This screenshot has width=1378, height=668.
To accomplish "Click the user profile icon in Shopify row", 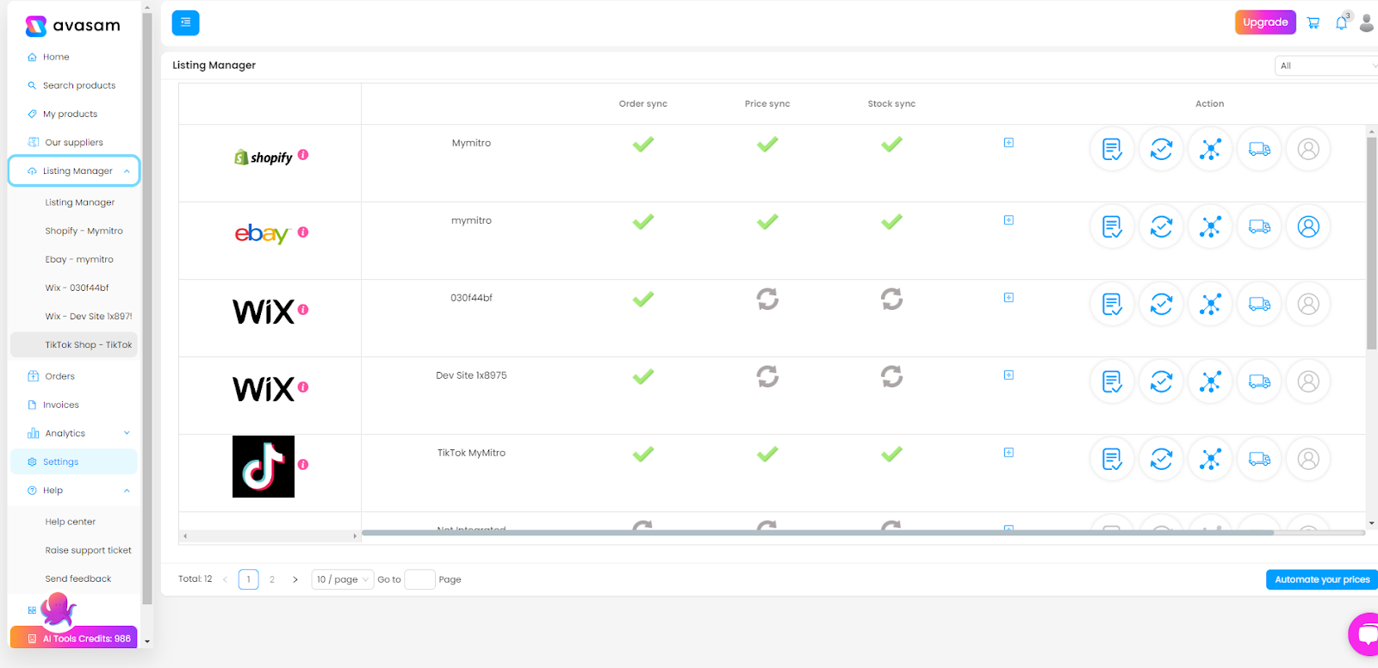I will (x=1308, y=149).
